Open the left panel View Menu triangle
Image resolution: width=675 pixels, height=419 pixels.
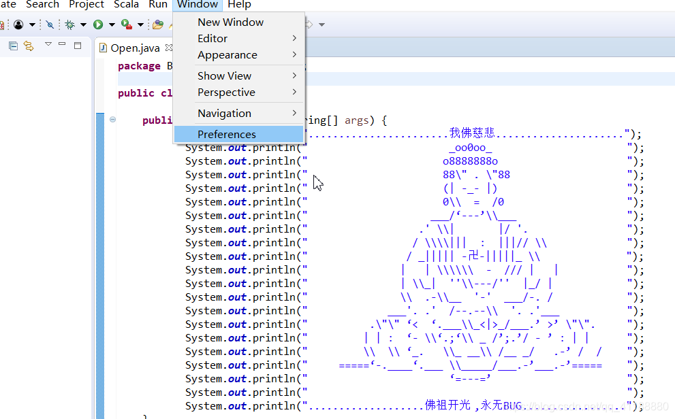[48, 44]
